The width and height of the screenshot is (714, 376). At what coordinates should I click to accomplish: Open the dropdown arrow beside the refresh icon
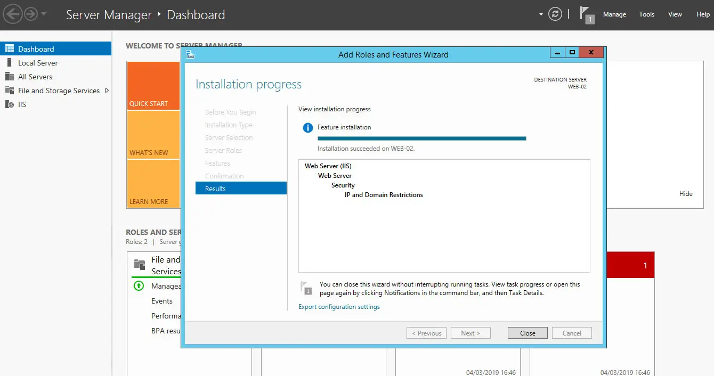click(541, 14)
